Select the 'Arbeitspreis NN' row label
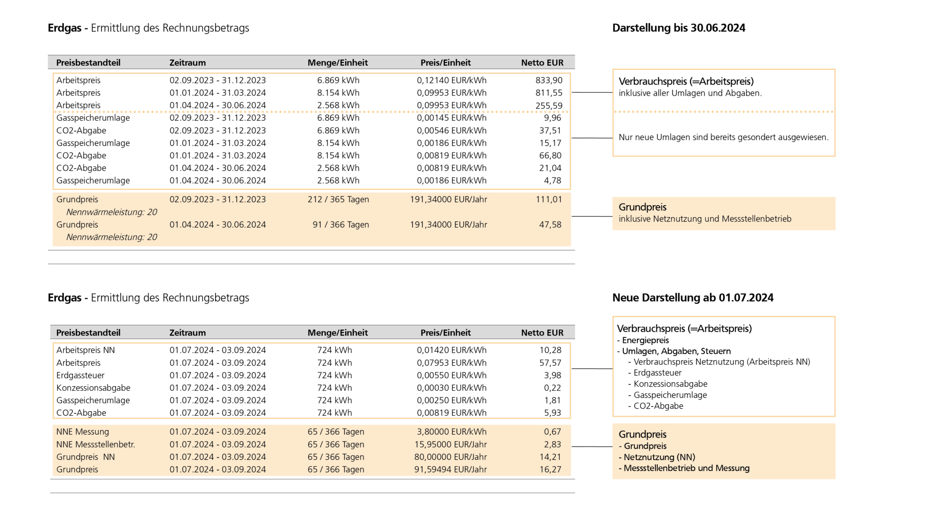 [85, 350]
